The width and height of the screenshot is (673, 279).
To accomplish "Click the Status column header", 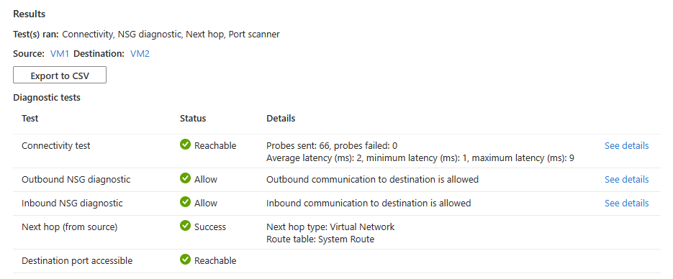I will pos(193,118).
